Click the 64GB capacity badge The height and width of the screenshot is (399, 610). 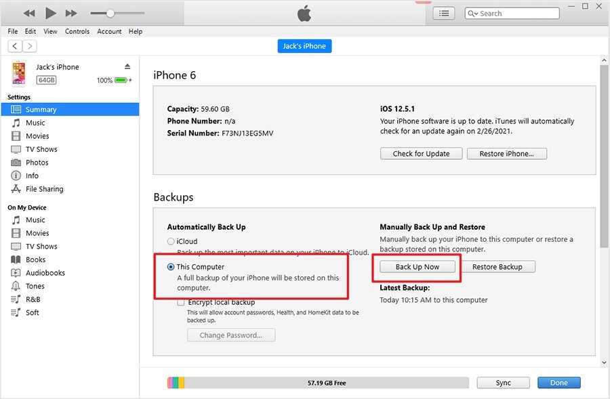(x=46, y=80)
